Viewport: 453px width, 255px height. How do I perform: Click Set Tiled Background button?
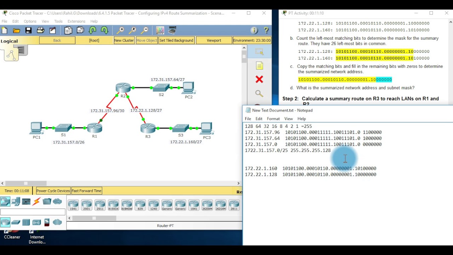(176, 40)
